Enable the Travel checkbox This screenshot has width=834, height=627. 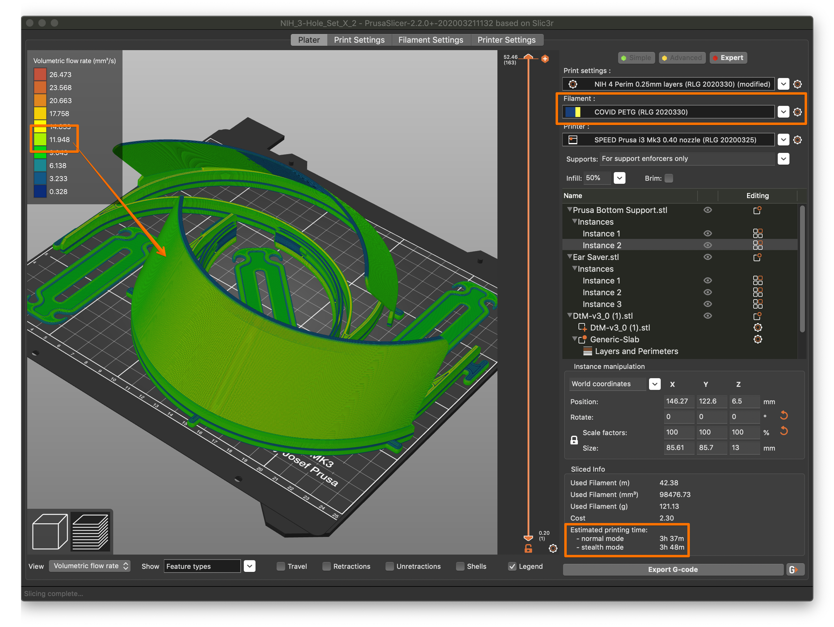281,566
